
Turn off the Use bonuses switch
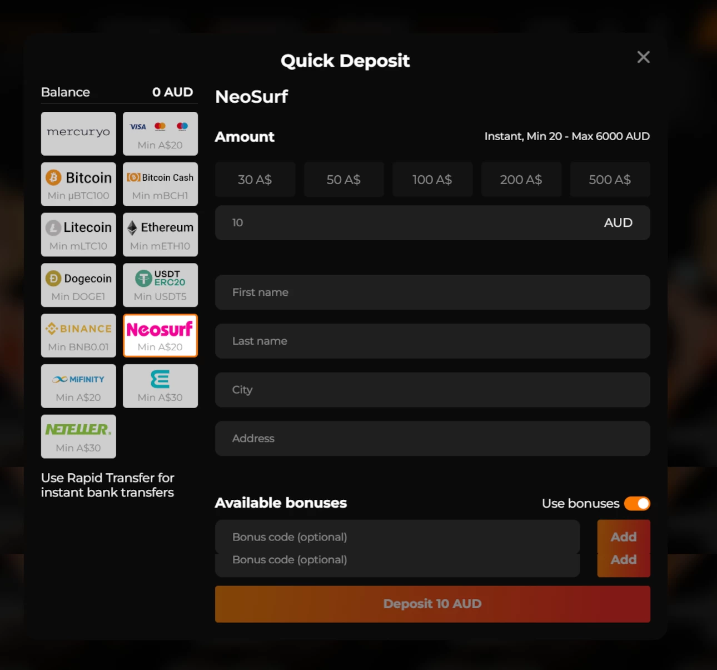pyautogui.click(x=637, y=503)
